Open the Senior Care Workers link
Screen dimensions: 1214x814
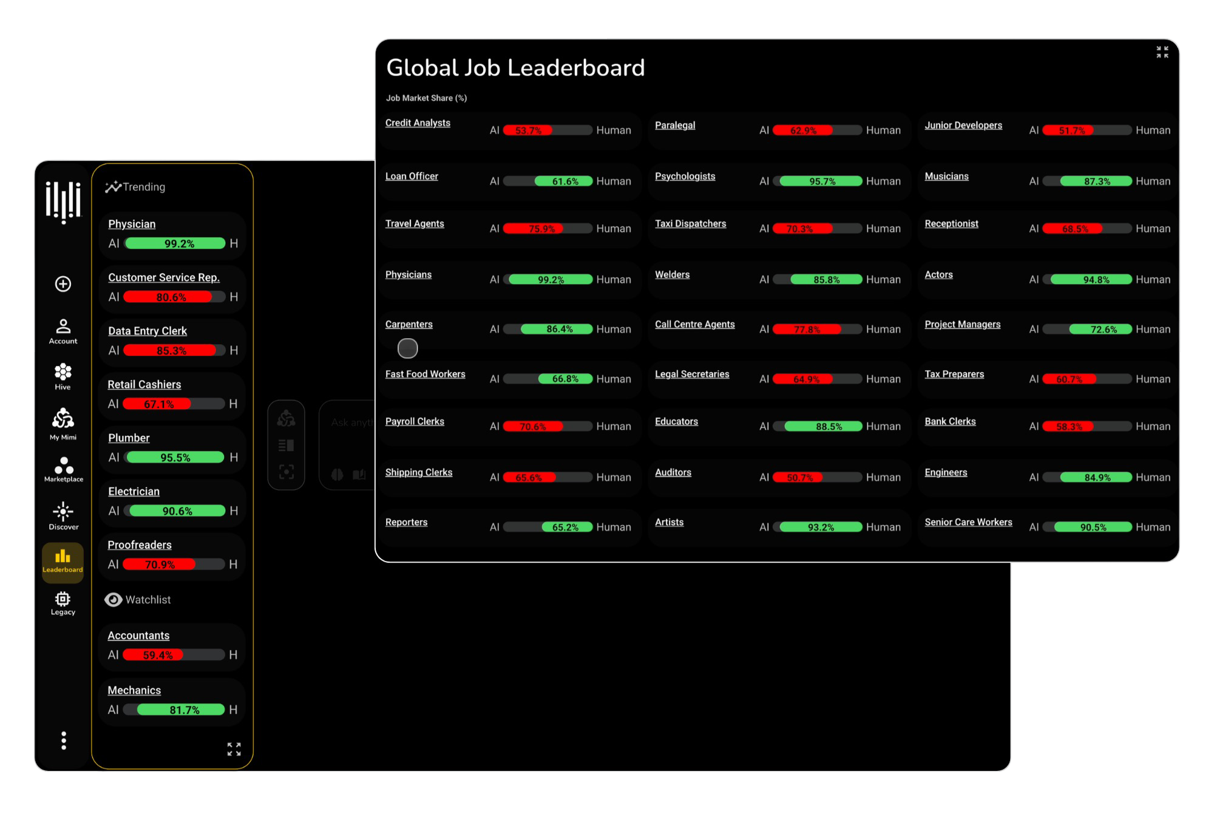tap(968, 522)
